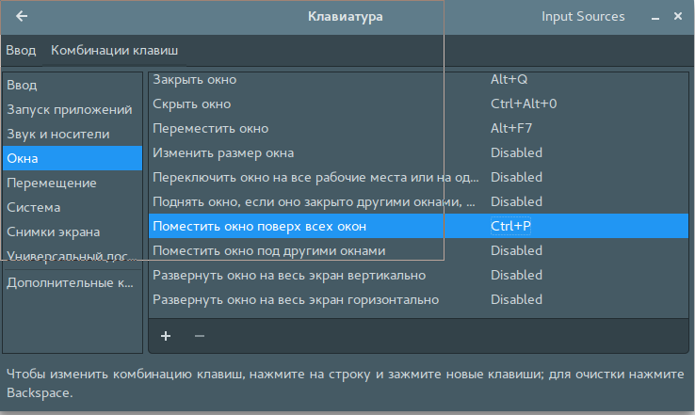
Task: Select the Скрыть окно row
Action: click(418, 104)
